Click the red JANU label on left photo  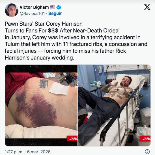[x=72, y=139]
